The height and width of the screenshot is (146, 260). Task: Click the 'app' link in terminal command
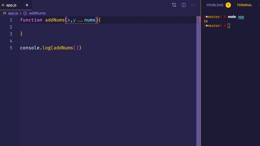click(241, 17)
